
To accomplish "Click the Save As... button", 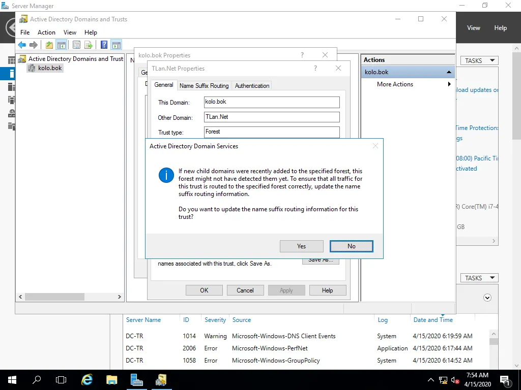I will pos(321,261).
